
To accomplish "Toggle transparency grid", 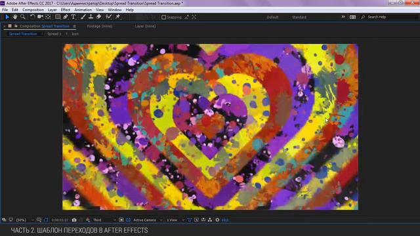I will (x=129, y=220).
